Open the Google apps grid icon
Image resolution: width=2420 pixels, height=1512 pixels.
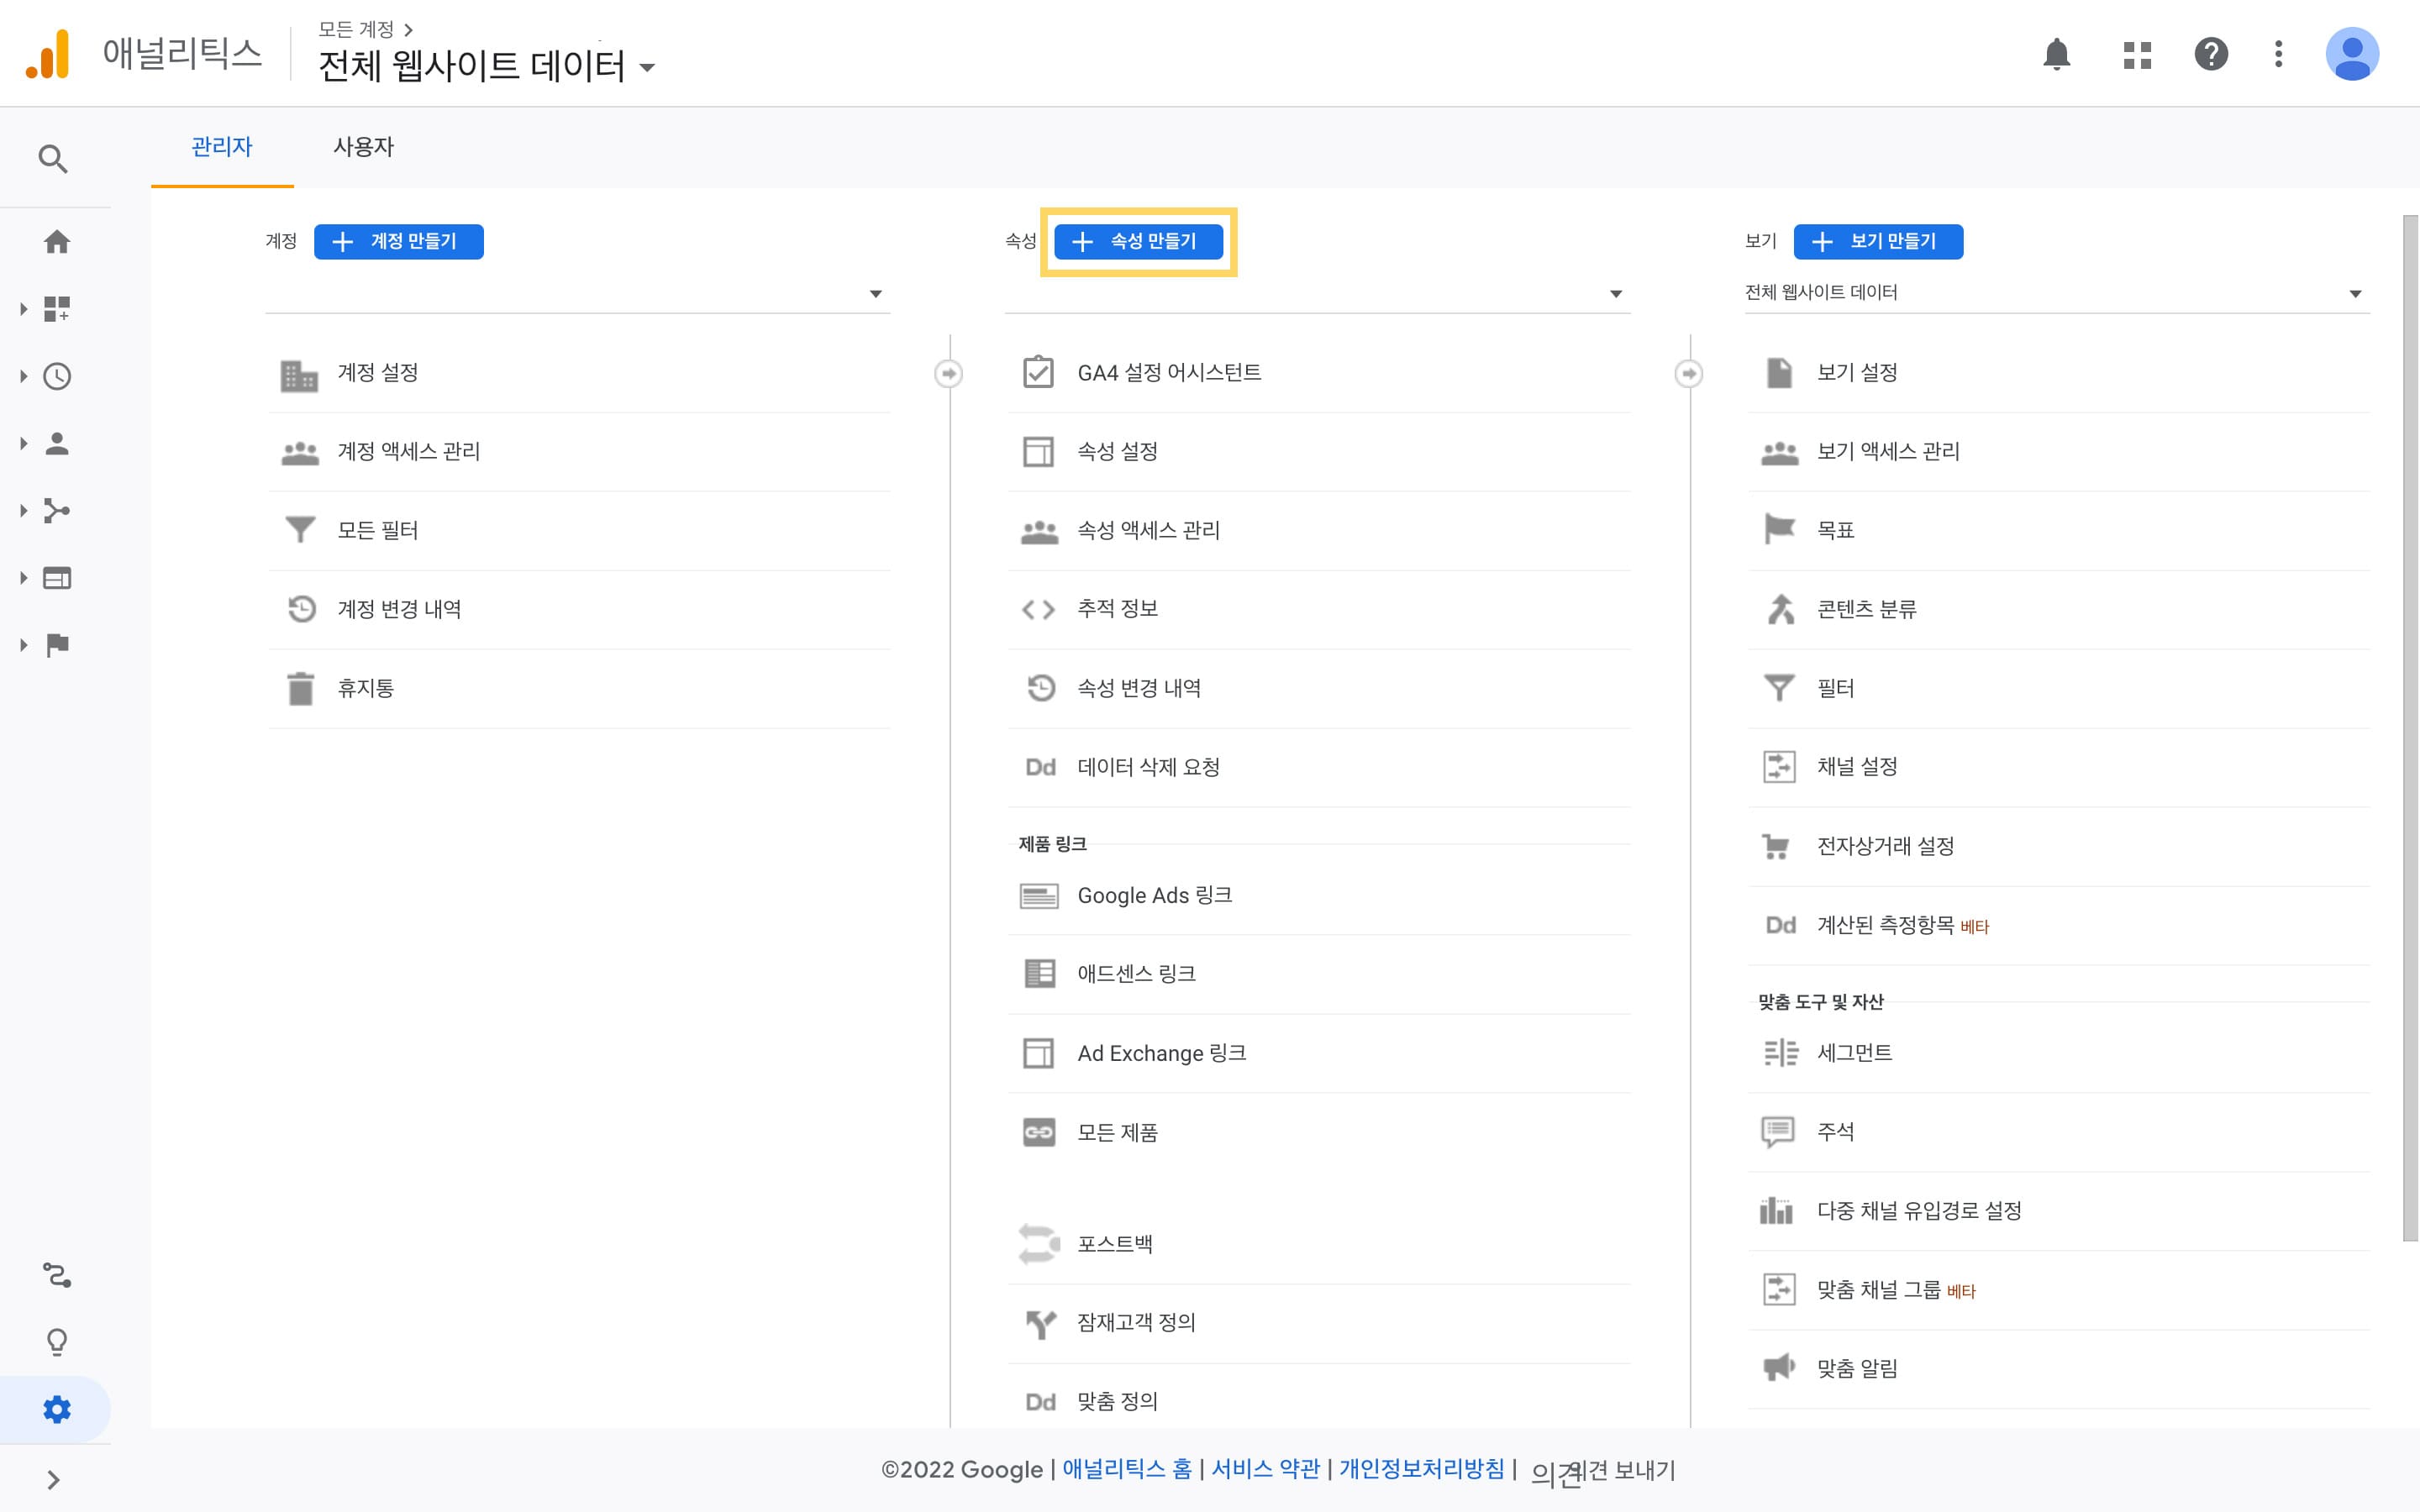2137,54
